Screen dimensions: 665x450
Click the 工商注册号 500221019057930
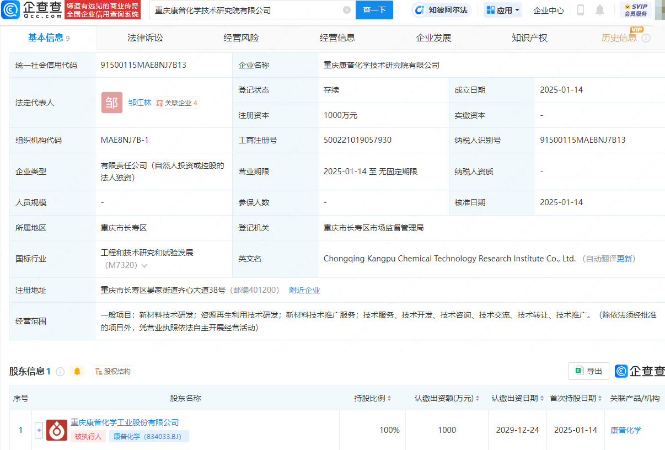click(357, 140)
